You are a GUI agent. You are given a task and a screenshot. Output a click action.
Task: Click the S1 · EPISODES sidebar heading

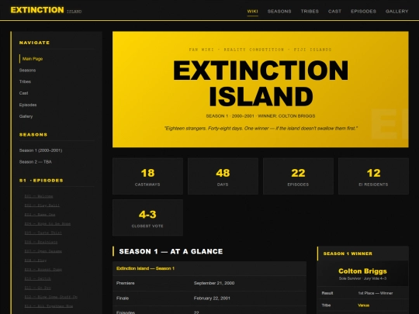click(x=41, y=181)
